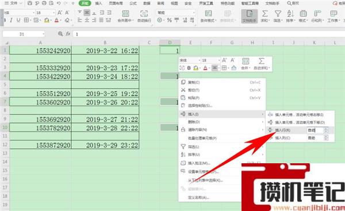
Task: Select cell A1 containing 1553242920
Action: pos(40,51)
